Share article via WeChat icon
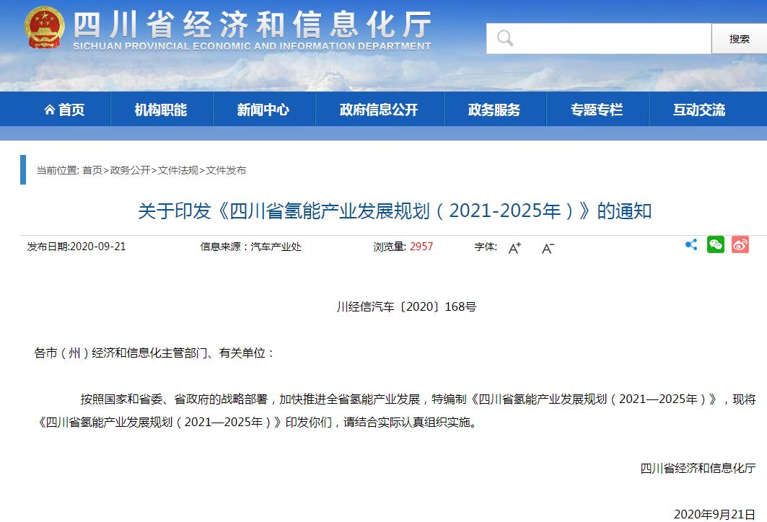The image size is (767, 522). [716, 244]
